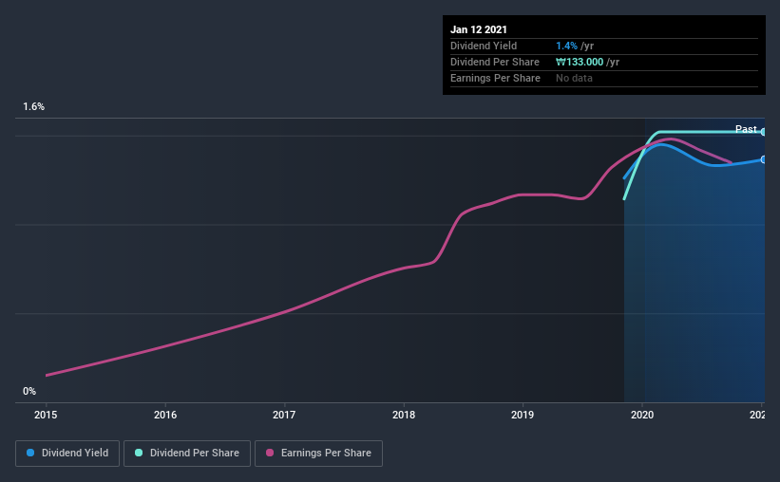The image size is (780, 482).
Task: Click the 2016 x-axis label
Action: tap(165, 415)
